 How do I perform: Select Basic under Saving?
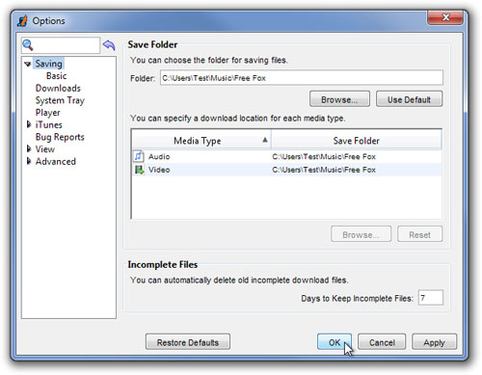tap(56, 76)
